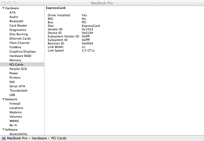Screen dimensions: 204x141
Task: Collapse the Software section triangle
Action: coord(3,130)
